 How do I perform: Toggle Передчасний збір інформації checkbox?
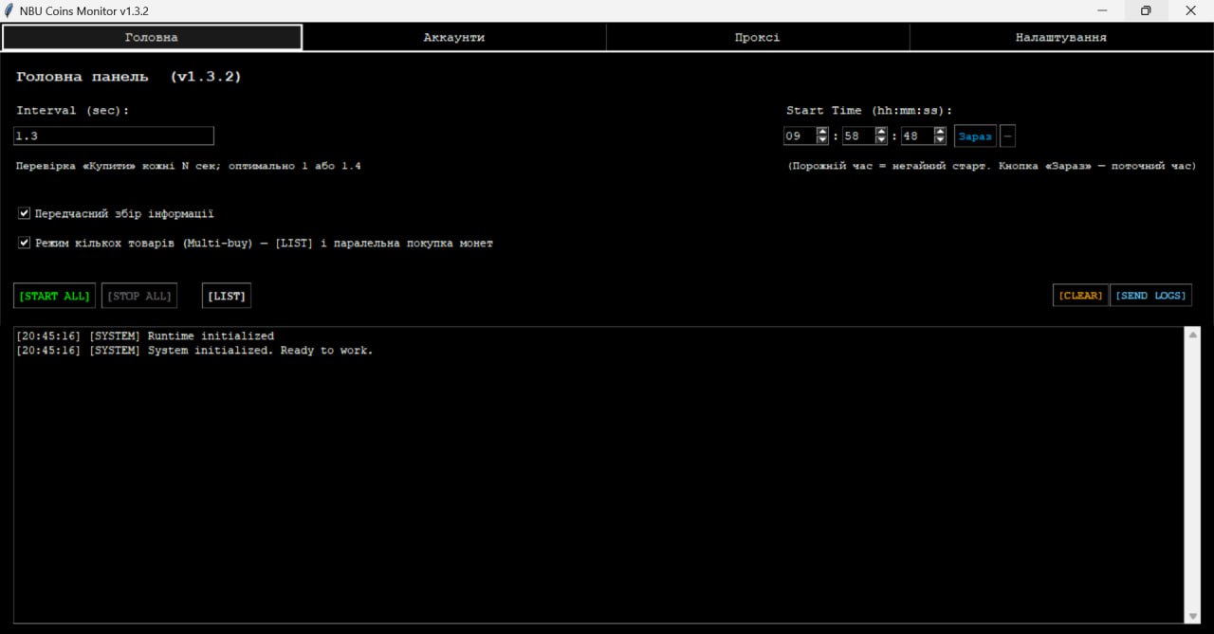click(25, 214)
